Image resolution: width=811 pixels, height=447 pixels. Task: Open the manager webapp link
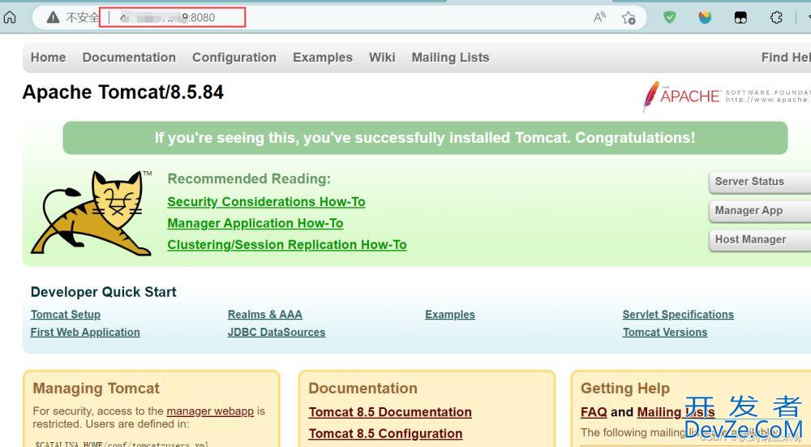point(210,411)
